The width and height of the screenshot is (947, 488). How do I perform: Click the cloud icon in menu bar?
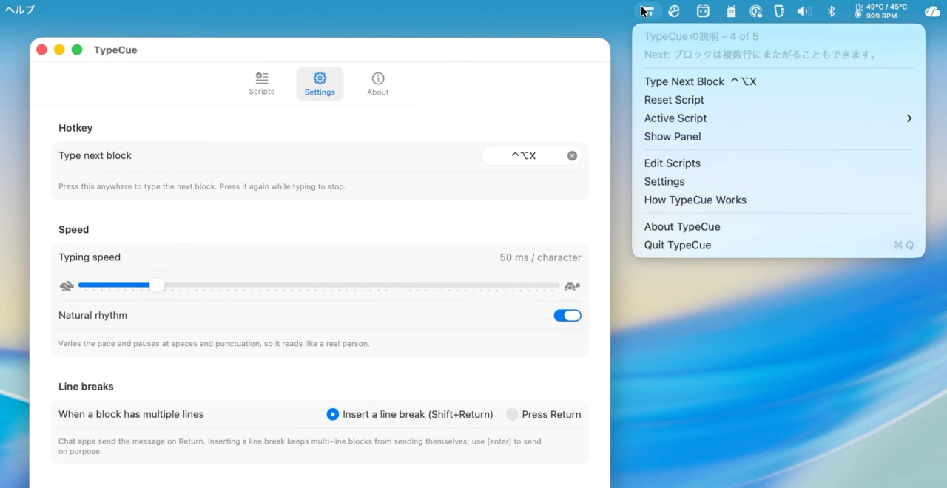(932, 11)
